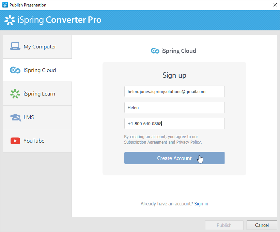This screenshot has height=232, width=280.
Task: Open the Privacy Policy link
Action: click(189, 142)
